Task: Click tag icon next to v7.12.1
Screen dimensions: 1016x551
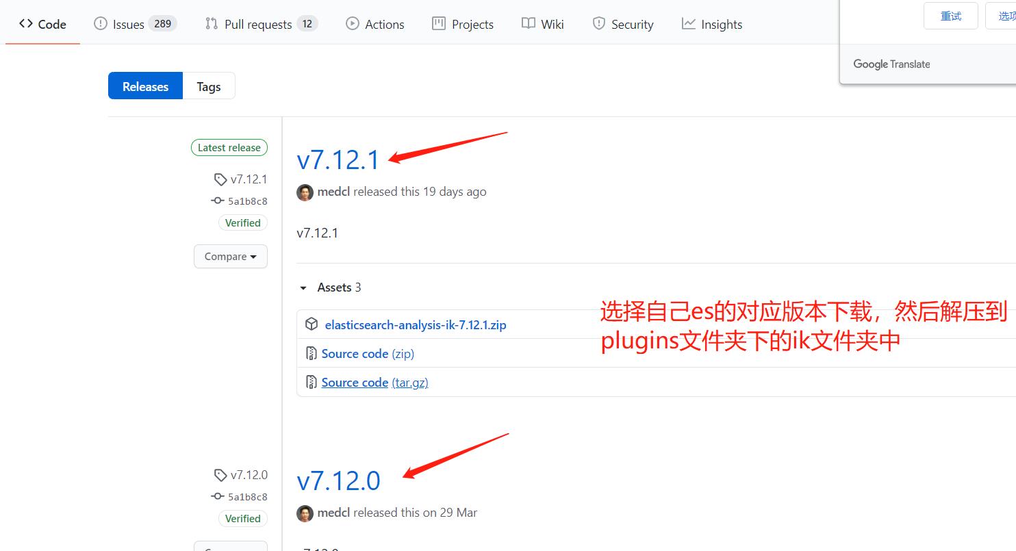Action: tap(220, 179)
